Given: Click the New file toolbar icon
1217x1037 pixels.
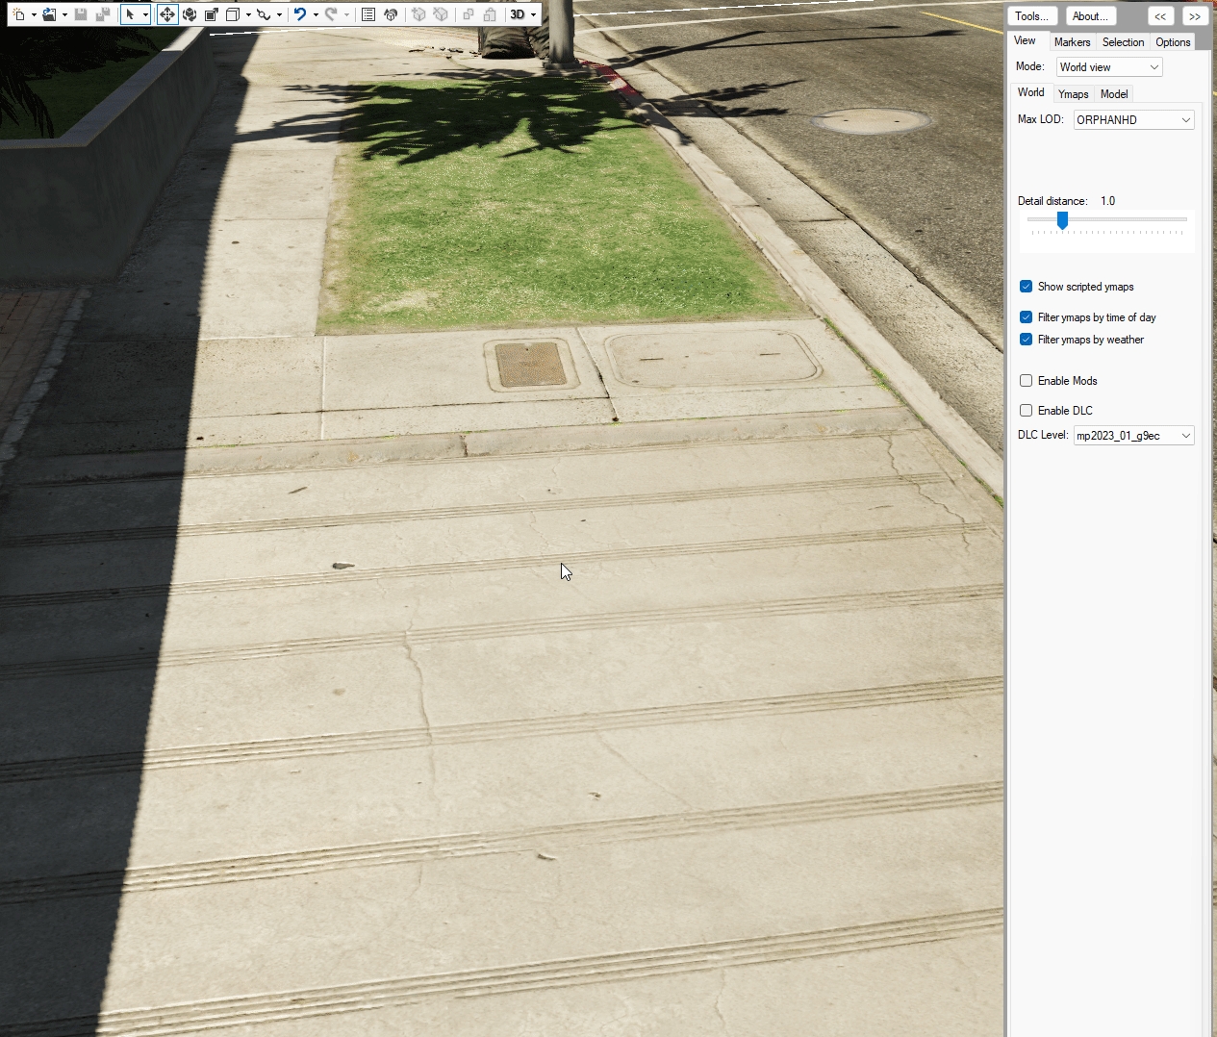Looking at the screenshot, I should click(19, 14).
